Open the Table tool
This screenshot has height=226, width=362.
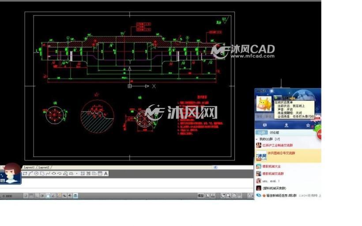100,174
